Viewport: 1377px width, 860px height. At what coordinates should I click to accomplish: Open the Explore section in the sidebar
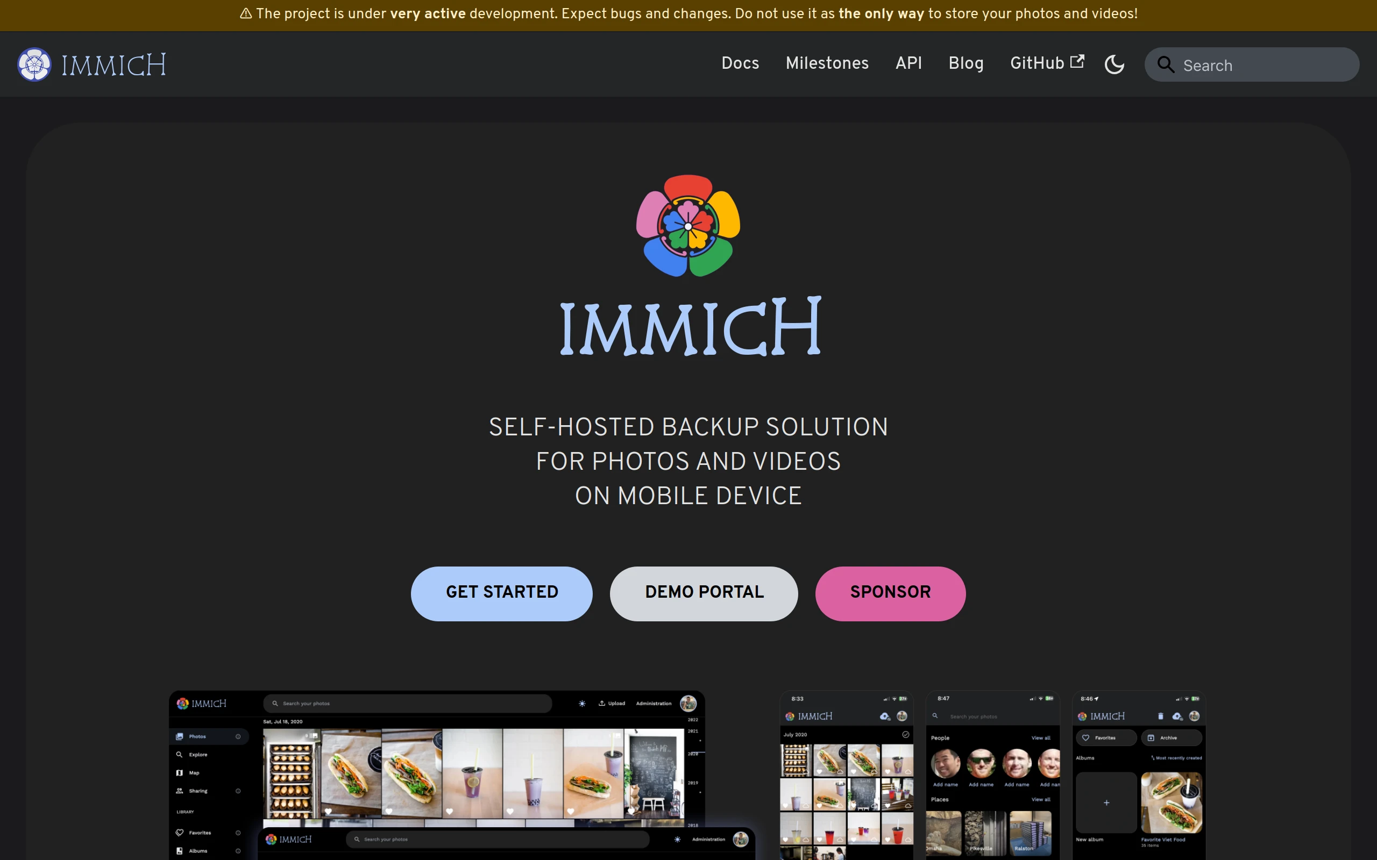click(197, 754)
